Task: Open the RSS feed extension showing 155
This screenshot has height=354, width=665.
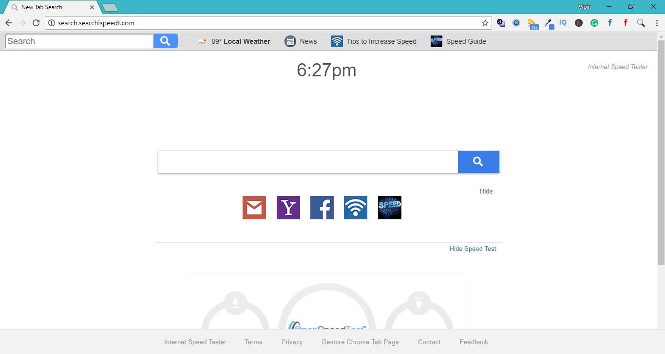Action: tap(532, 22)
